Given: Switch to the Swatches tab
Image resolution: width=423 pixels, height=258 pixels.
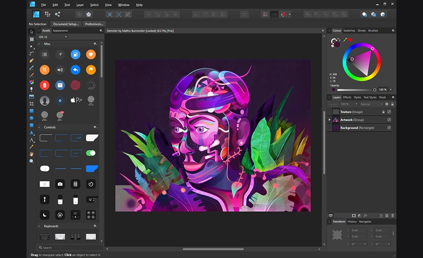Looking at the screenshot, I should tap(349, 30).
